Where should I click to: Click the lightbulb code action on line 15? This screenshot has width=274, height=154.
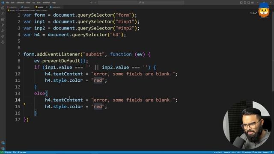(24, 104)
